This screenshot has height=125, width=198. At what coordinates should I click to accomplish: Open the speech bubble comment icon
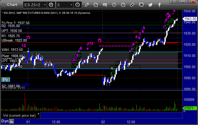141,5
